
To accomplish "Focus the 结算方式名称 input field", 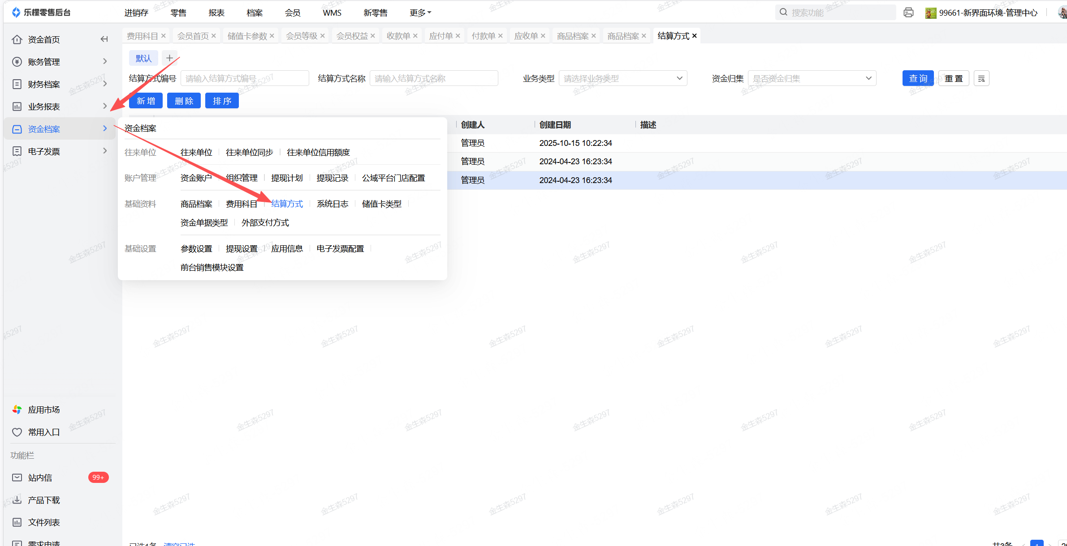I will [433, 79].
